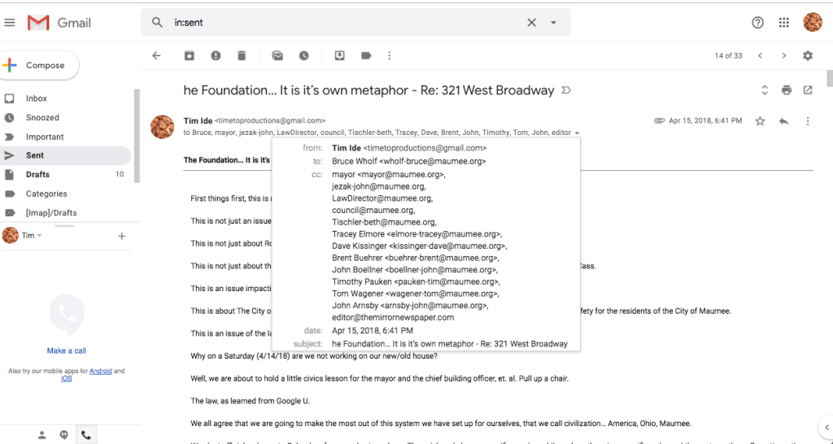Delete this email with trash icon
Screen dimensions: 833x444
[x=242, y=56]
